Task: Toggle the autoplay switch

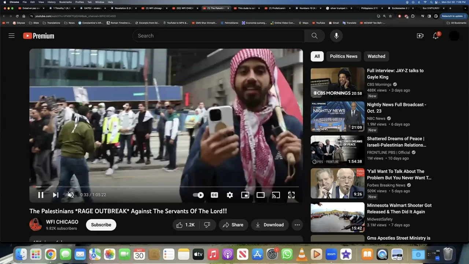Action: pyautogui.click(x=198, y=195)
